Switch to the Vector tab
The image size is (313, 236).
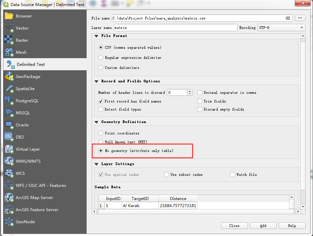point(45,28)
